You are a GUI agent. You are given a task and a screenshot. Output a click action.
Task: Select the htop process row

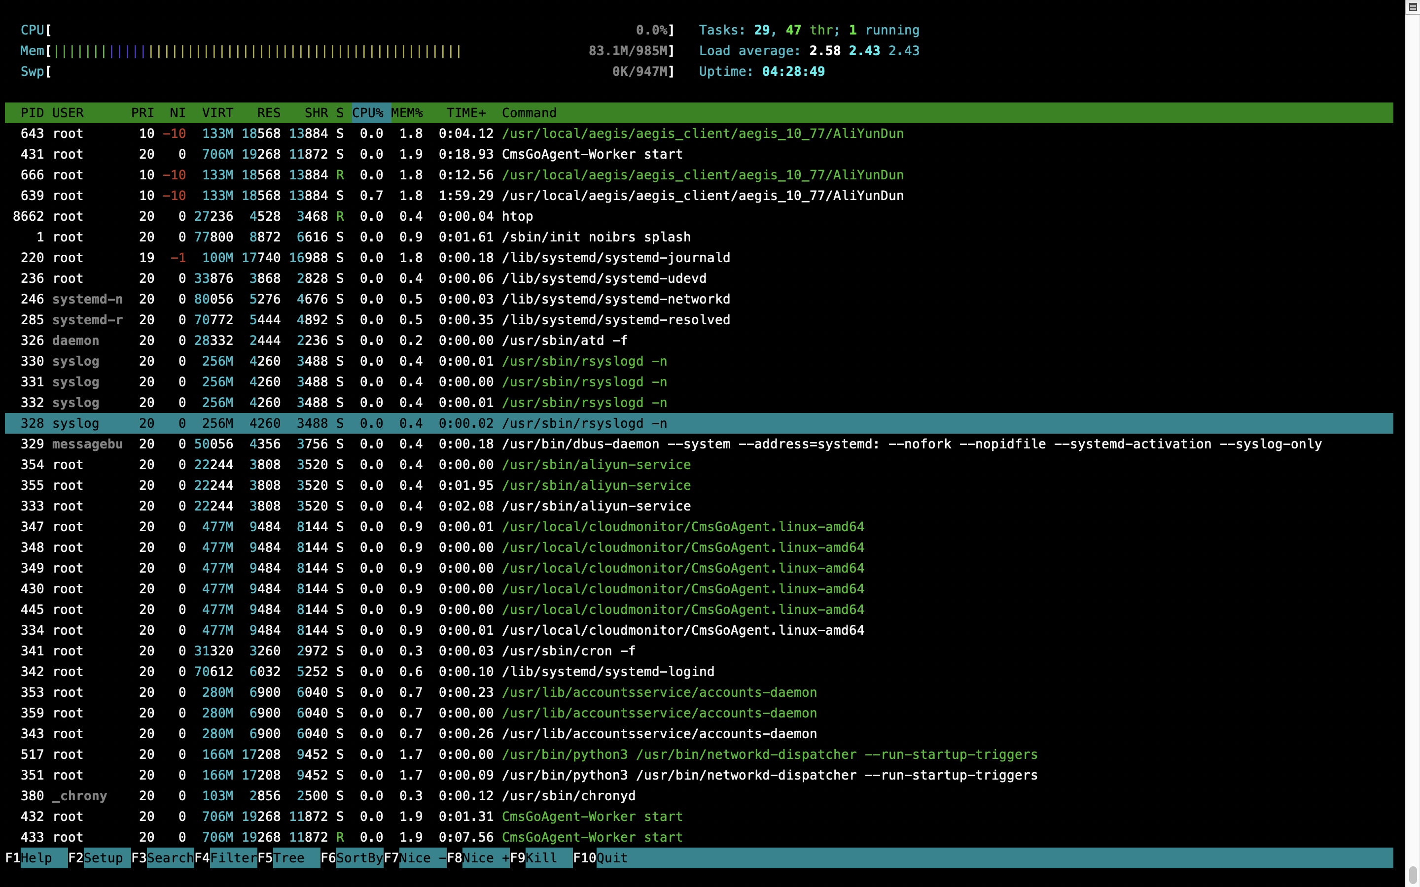[517, 216]
